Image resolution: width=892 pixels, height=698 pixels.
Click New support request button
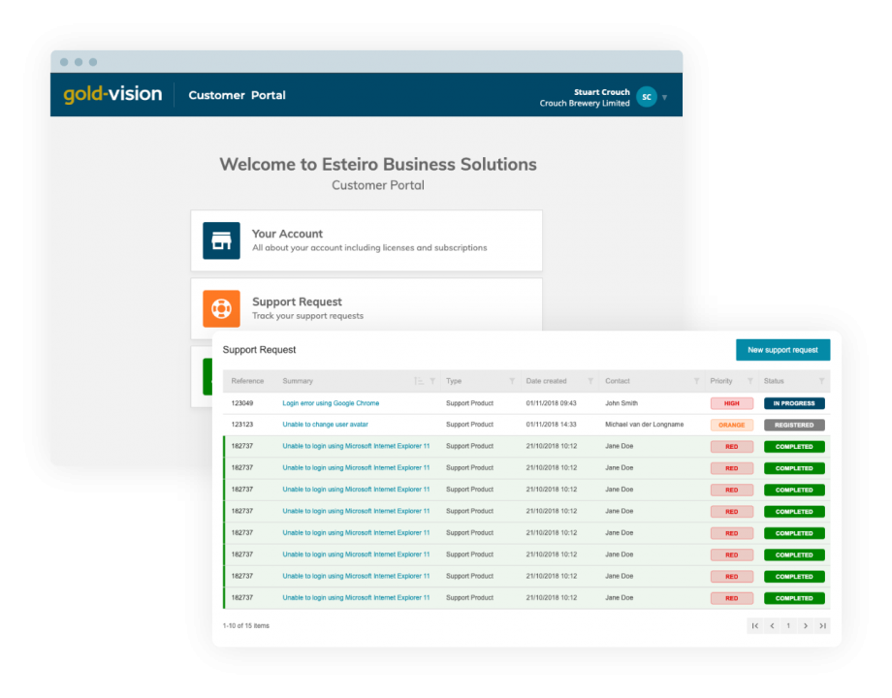(782, 350)
